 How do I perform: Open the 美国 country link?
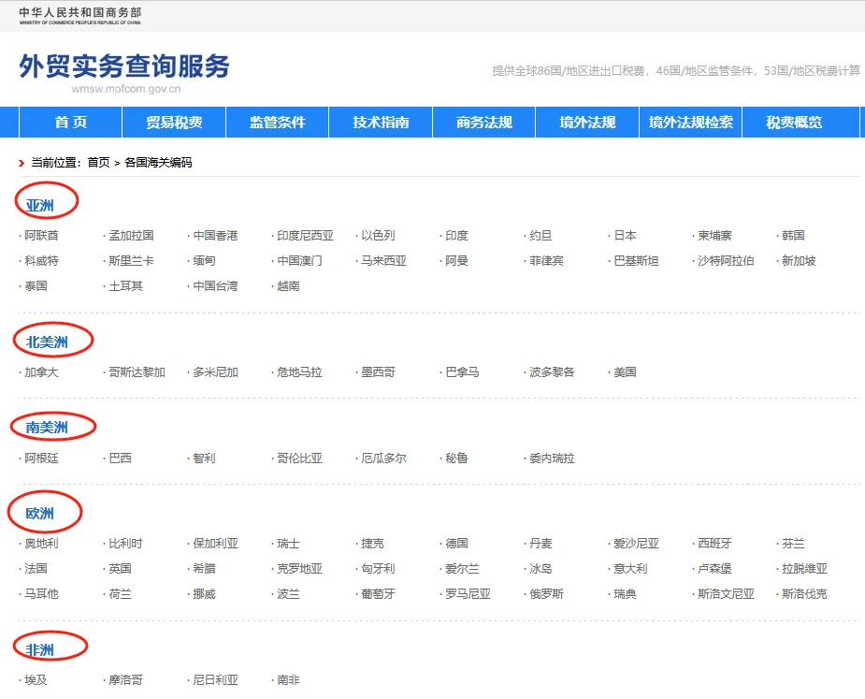(x=625, y=372)
